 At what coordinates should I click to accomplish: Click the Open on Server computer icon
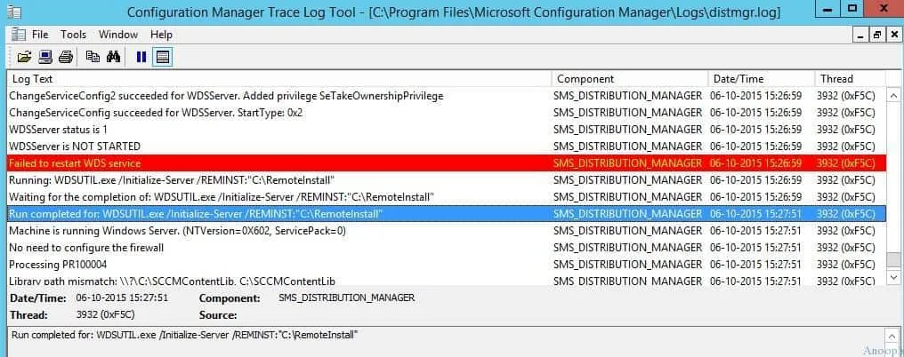44,58
